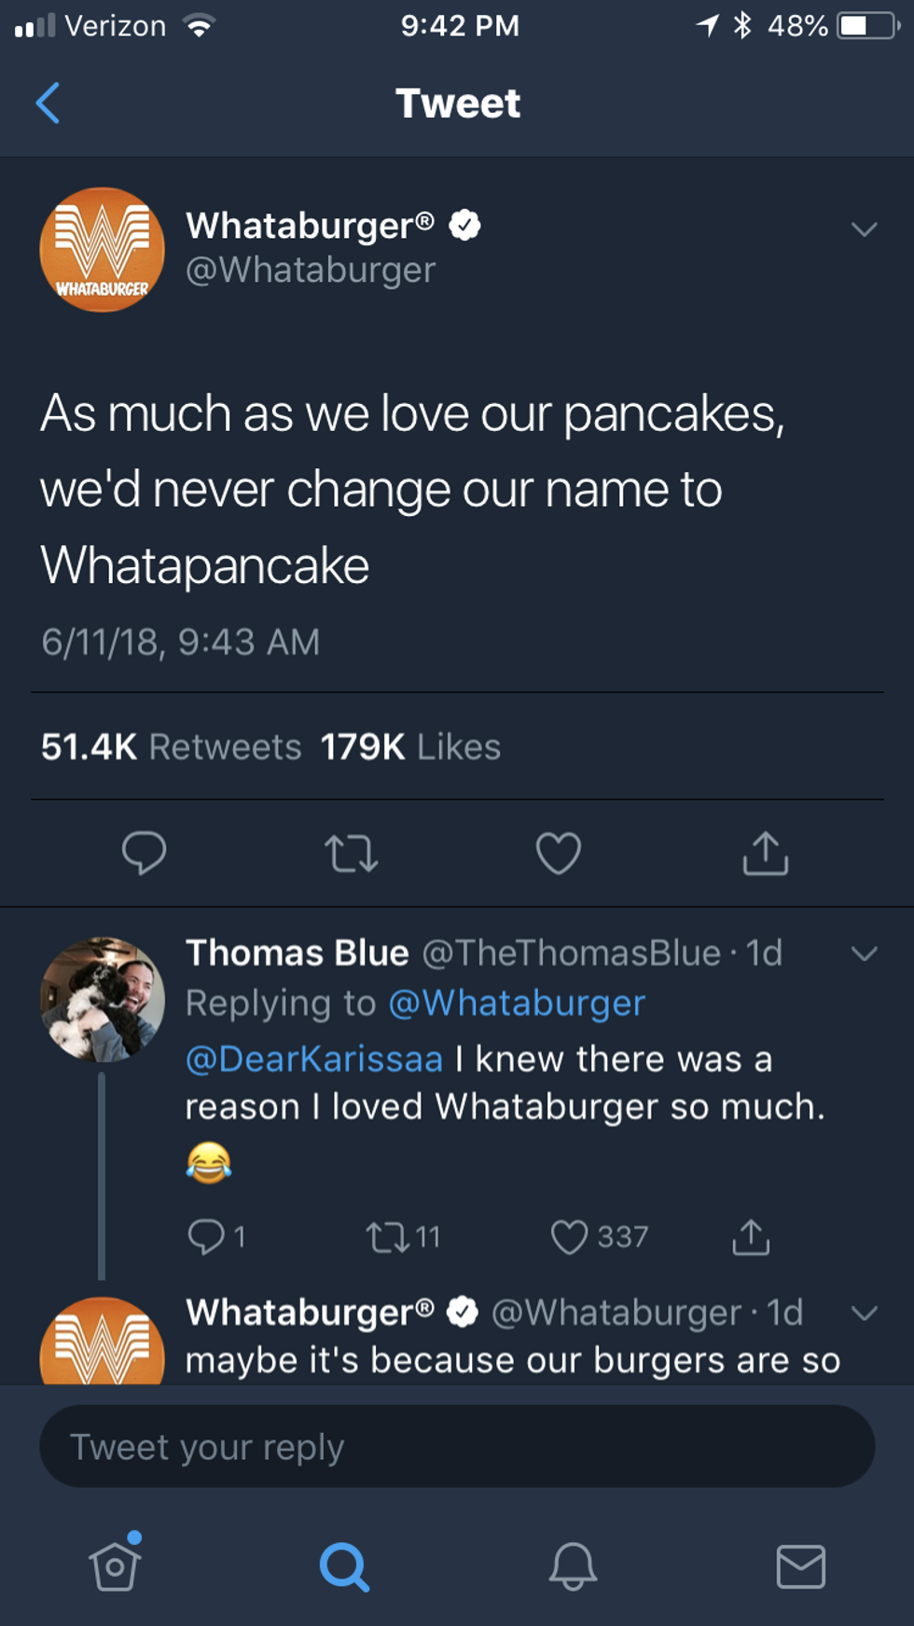This screenshot has width=914, height=1626.
Task: Go to the Home tab
Action: click(x=115, y=1565)
